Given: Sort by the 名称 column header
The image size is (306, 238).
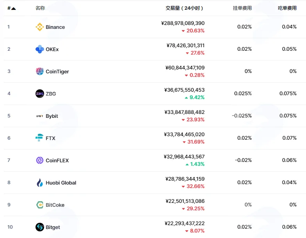Looking at the screenshot, I should tap(40, 8).
